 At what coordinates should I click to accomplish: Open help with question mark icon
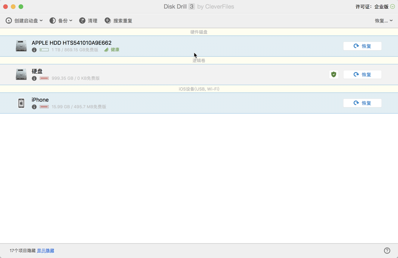387,251
